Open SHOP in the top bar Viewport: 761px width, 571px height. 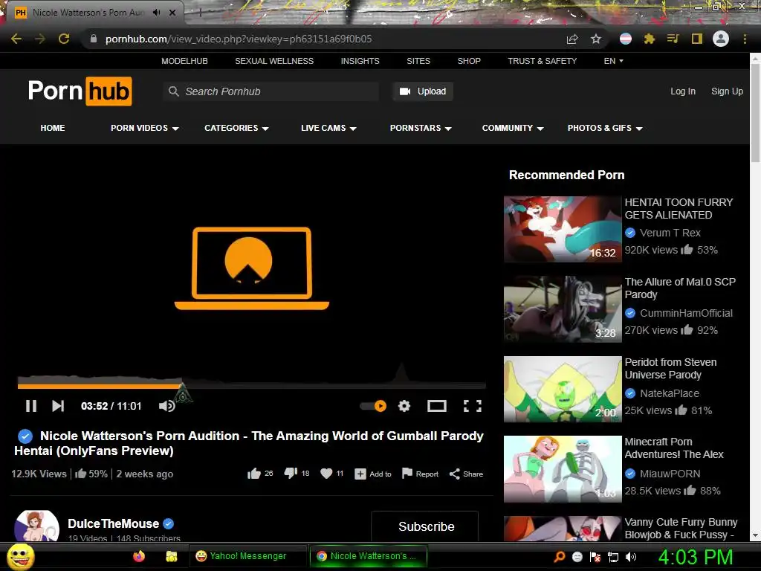click(x=469, y=61)
